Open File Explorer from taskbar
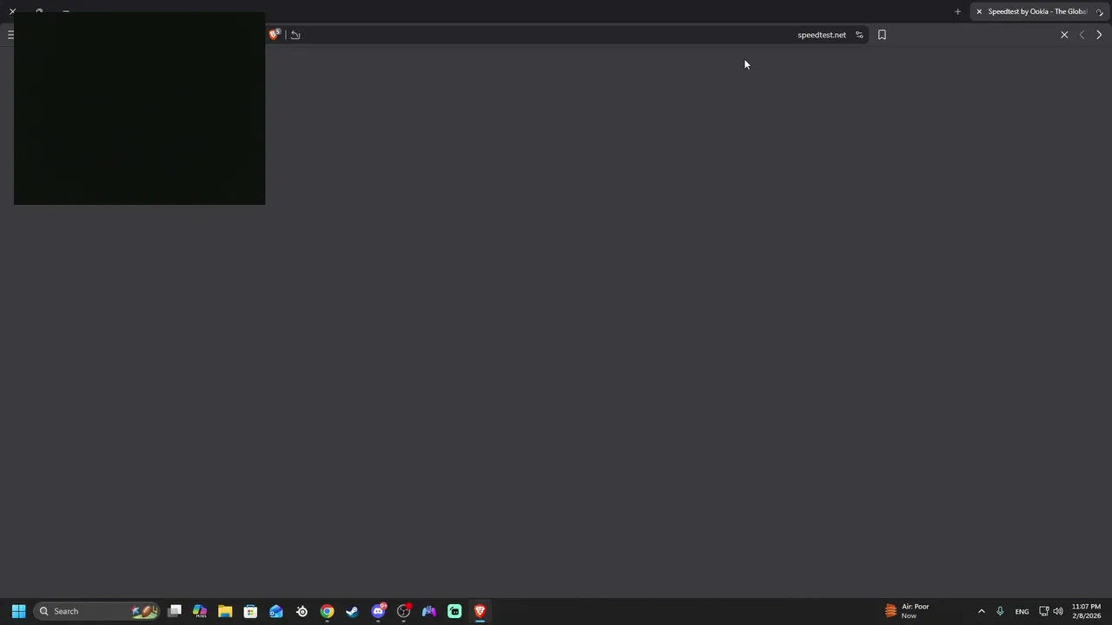1112x625 pixels. (225, 611)
